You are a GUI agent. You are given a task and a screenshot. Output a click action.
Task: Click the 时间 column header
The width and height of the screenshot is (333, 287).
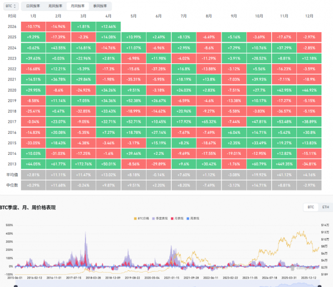12,17
